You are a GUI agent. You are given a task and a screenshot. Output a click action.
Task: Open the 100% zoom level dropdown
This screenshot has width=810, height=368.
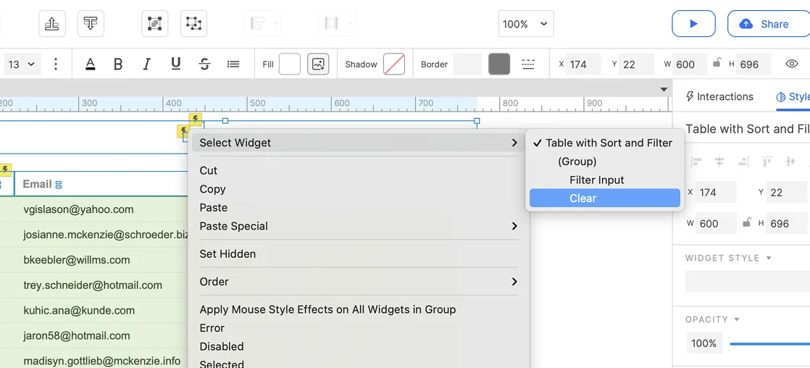coord(526,24)
